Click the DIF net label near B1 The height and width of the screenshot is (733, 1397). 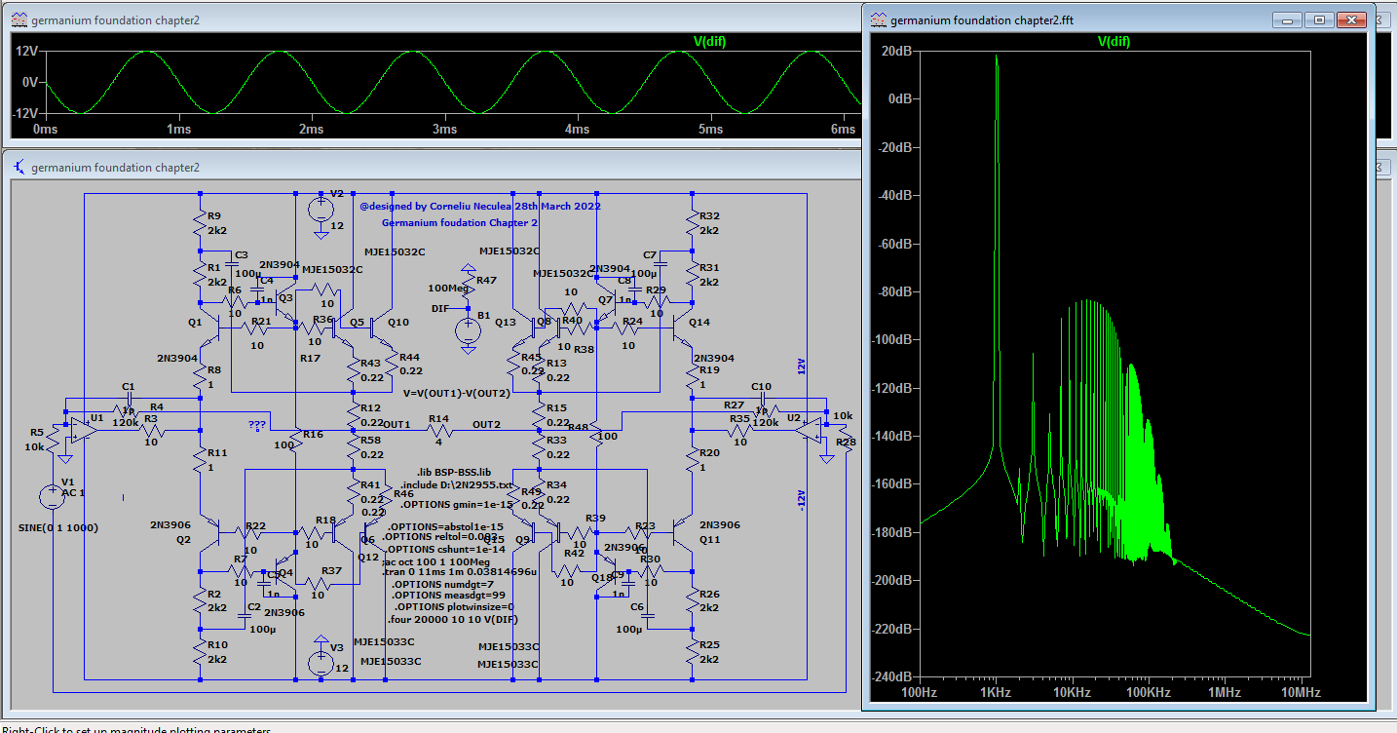[x=440, y=308]
